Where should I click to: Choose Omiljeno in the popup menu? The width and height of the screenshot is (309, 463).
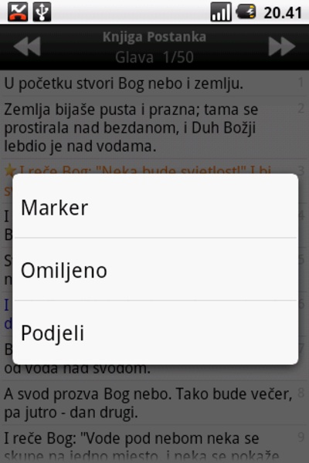pyautogui.click(x=155, y=269)
